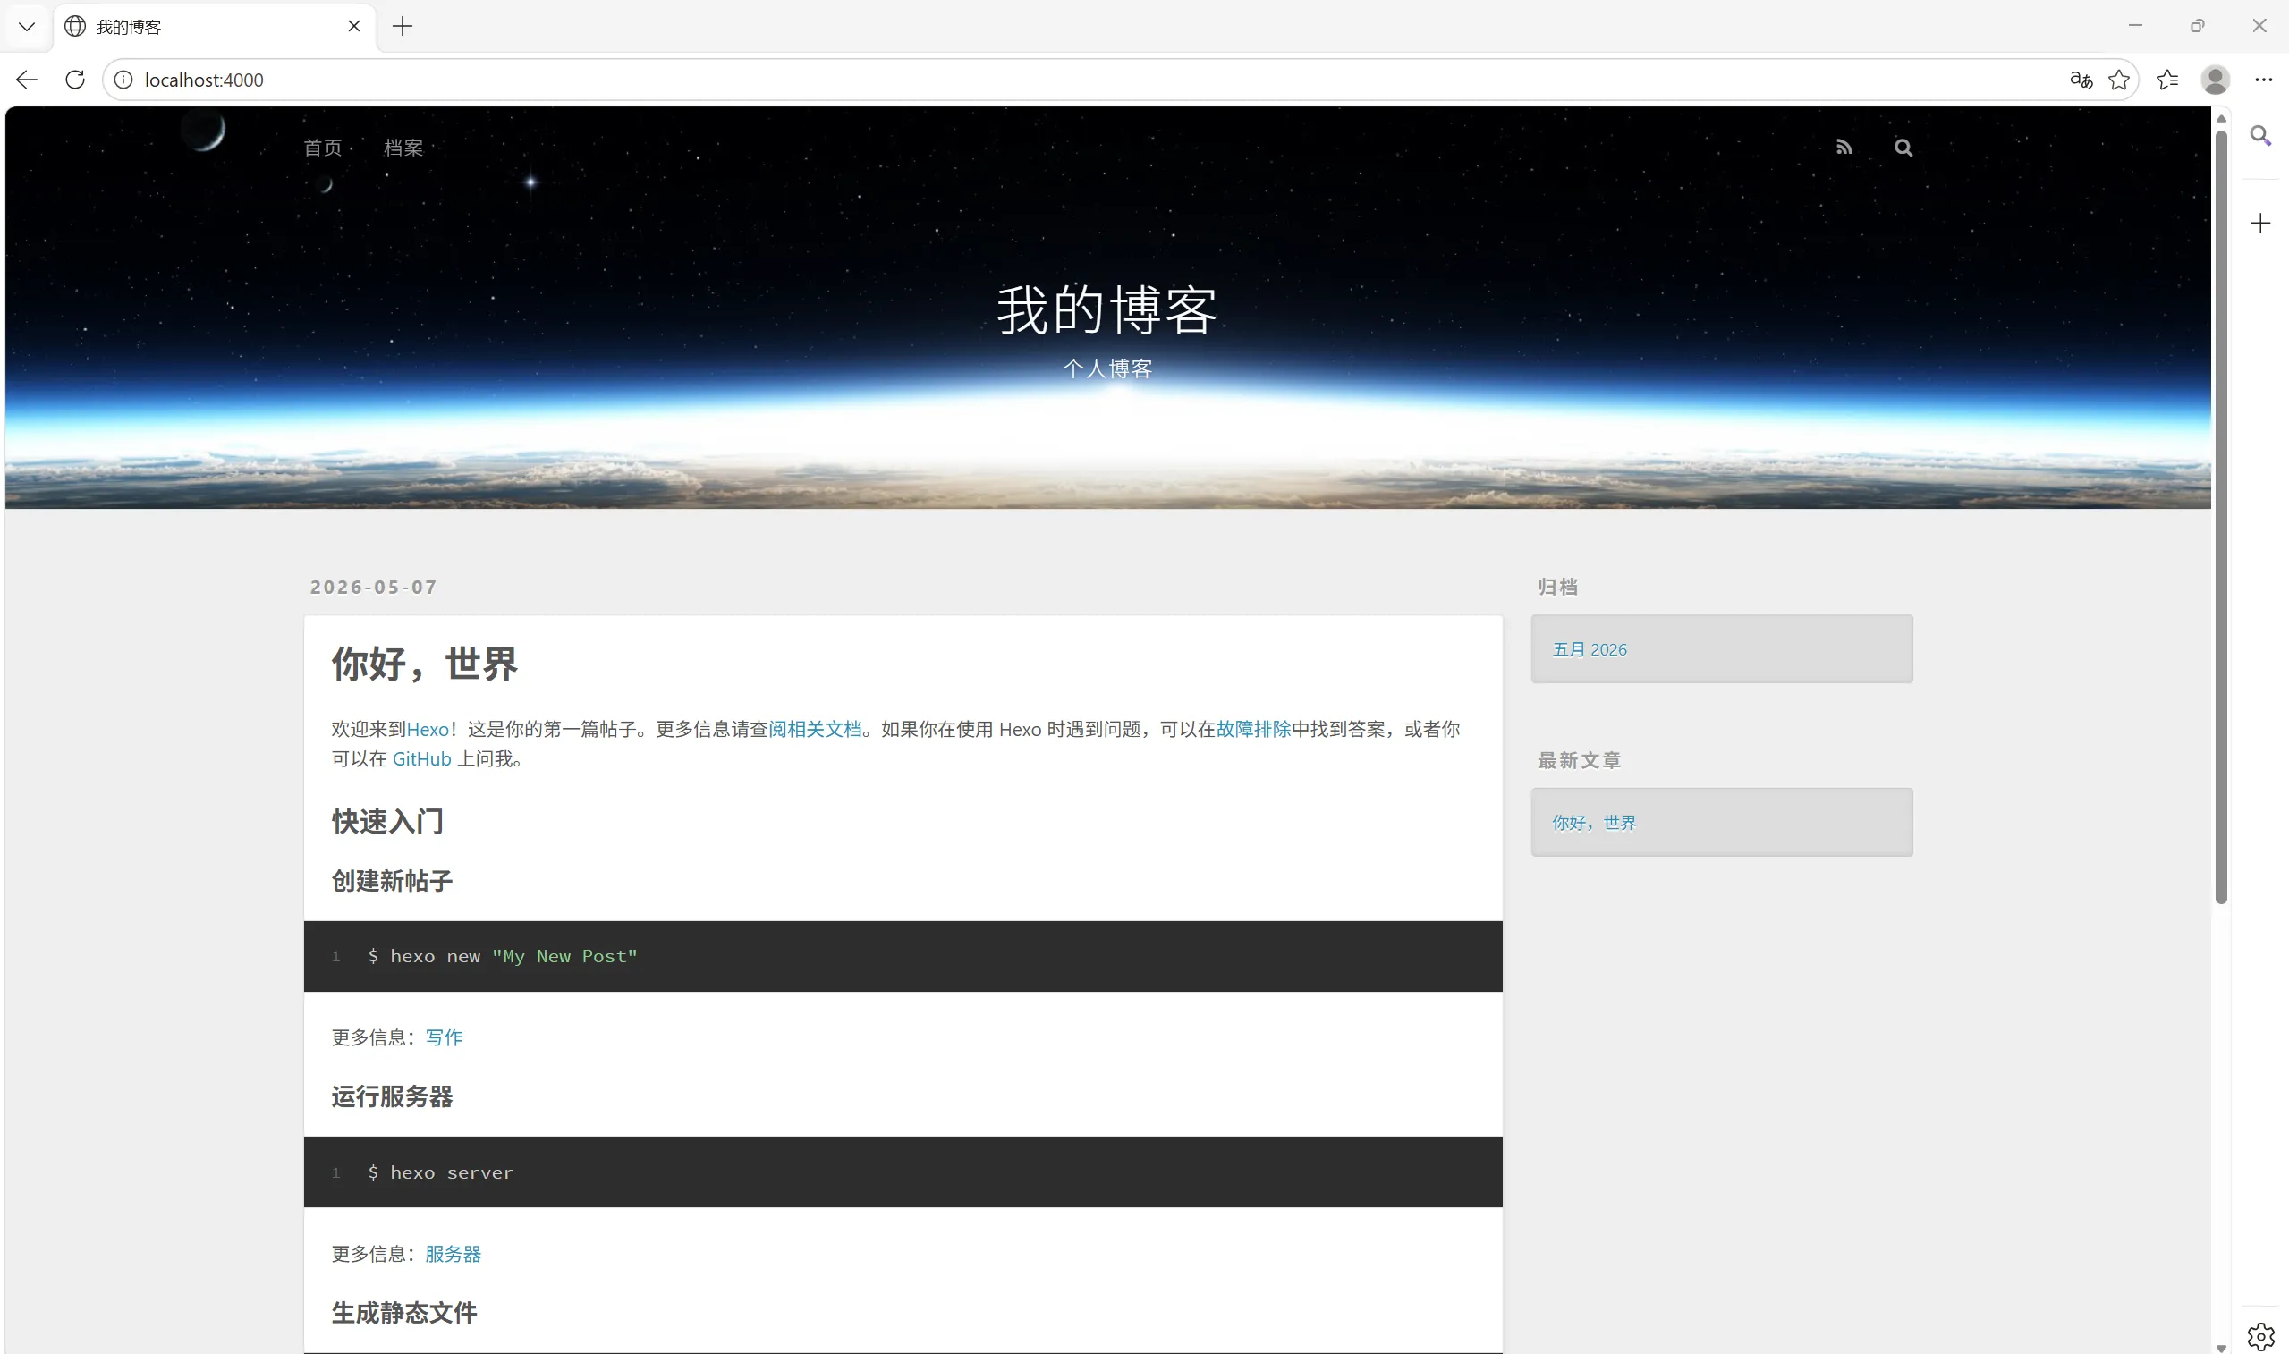
Task: Click the hexo server code line
Action: pyautogui.click(x=441, y=1172)
